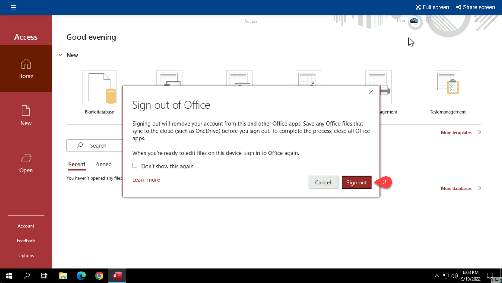
Task: Choose the Blank database template
Action: coord(99,92)
